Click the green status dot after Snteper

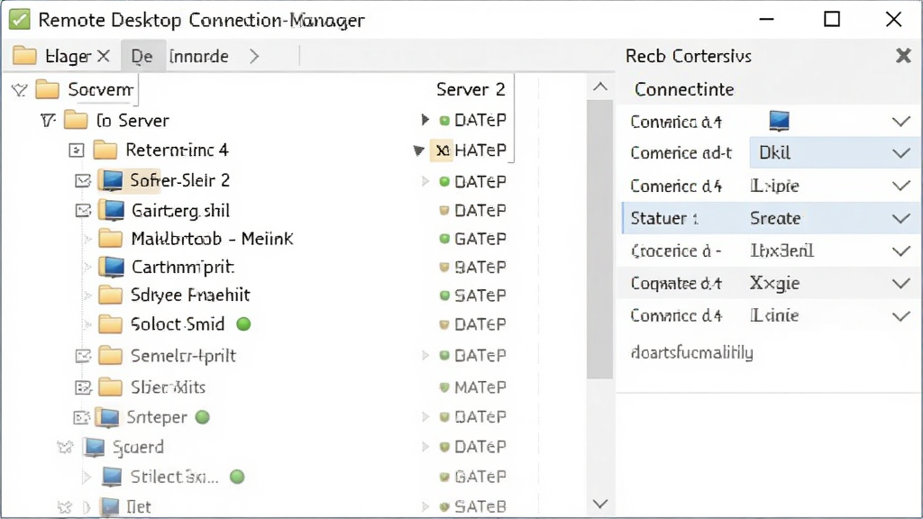pyautogui.click(x=203, y=417)
